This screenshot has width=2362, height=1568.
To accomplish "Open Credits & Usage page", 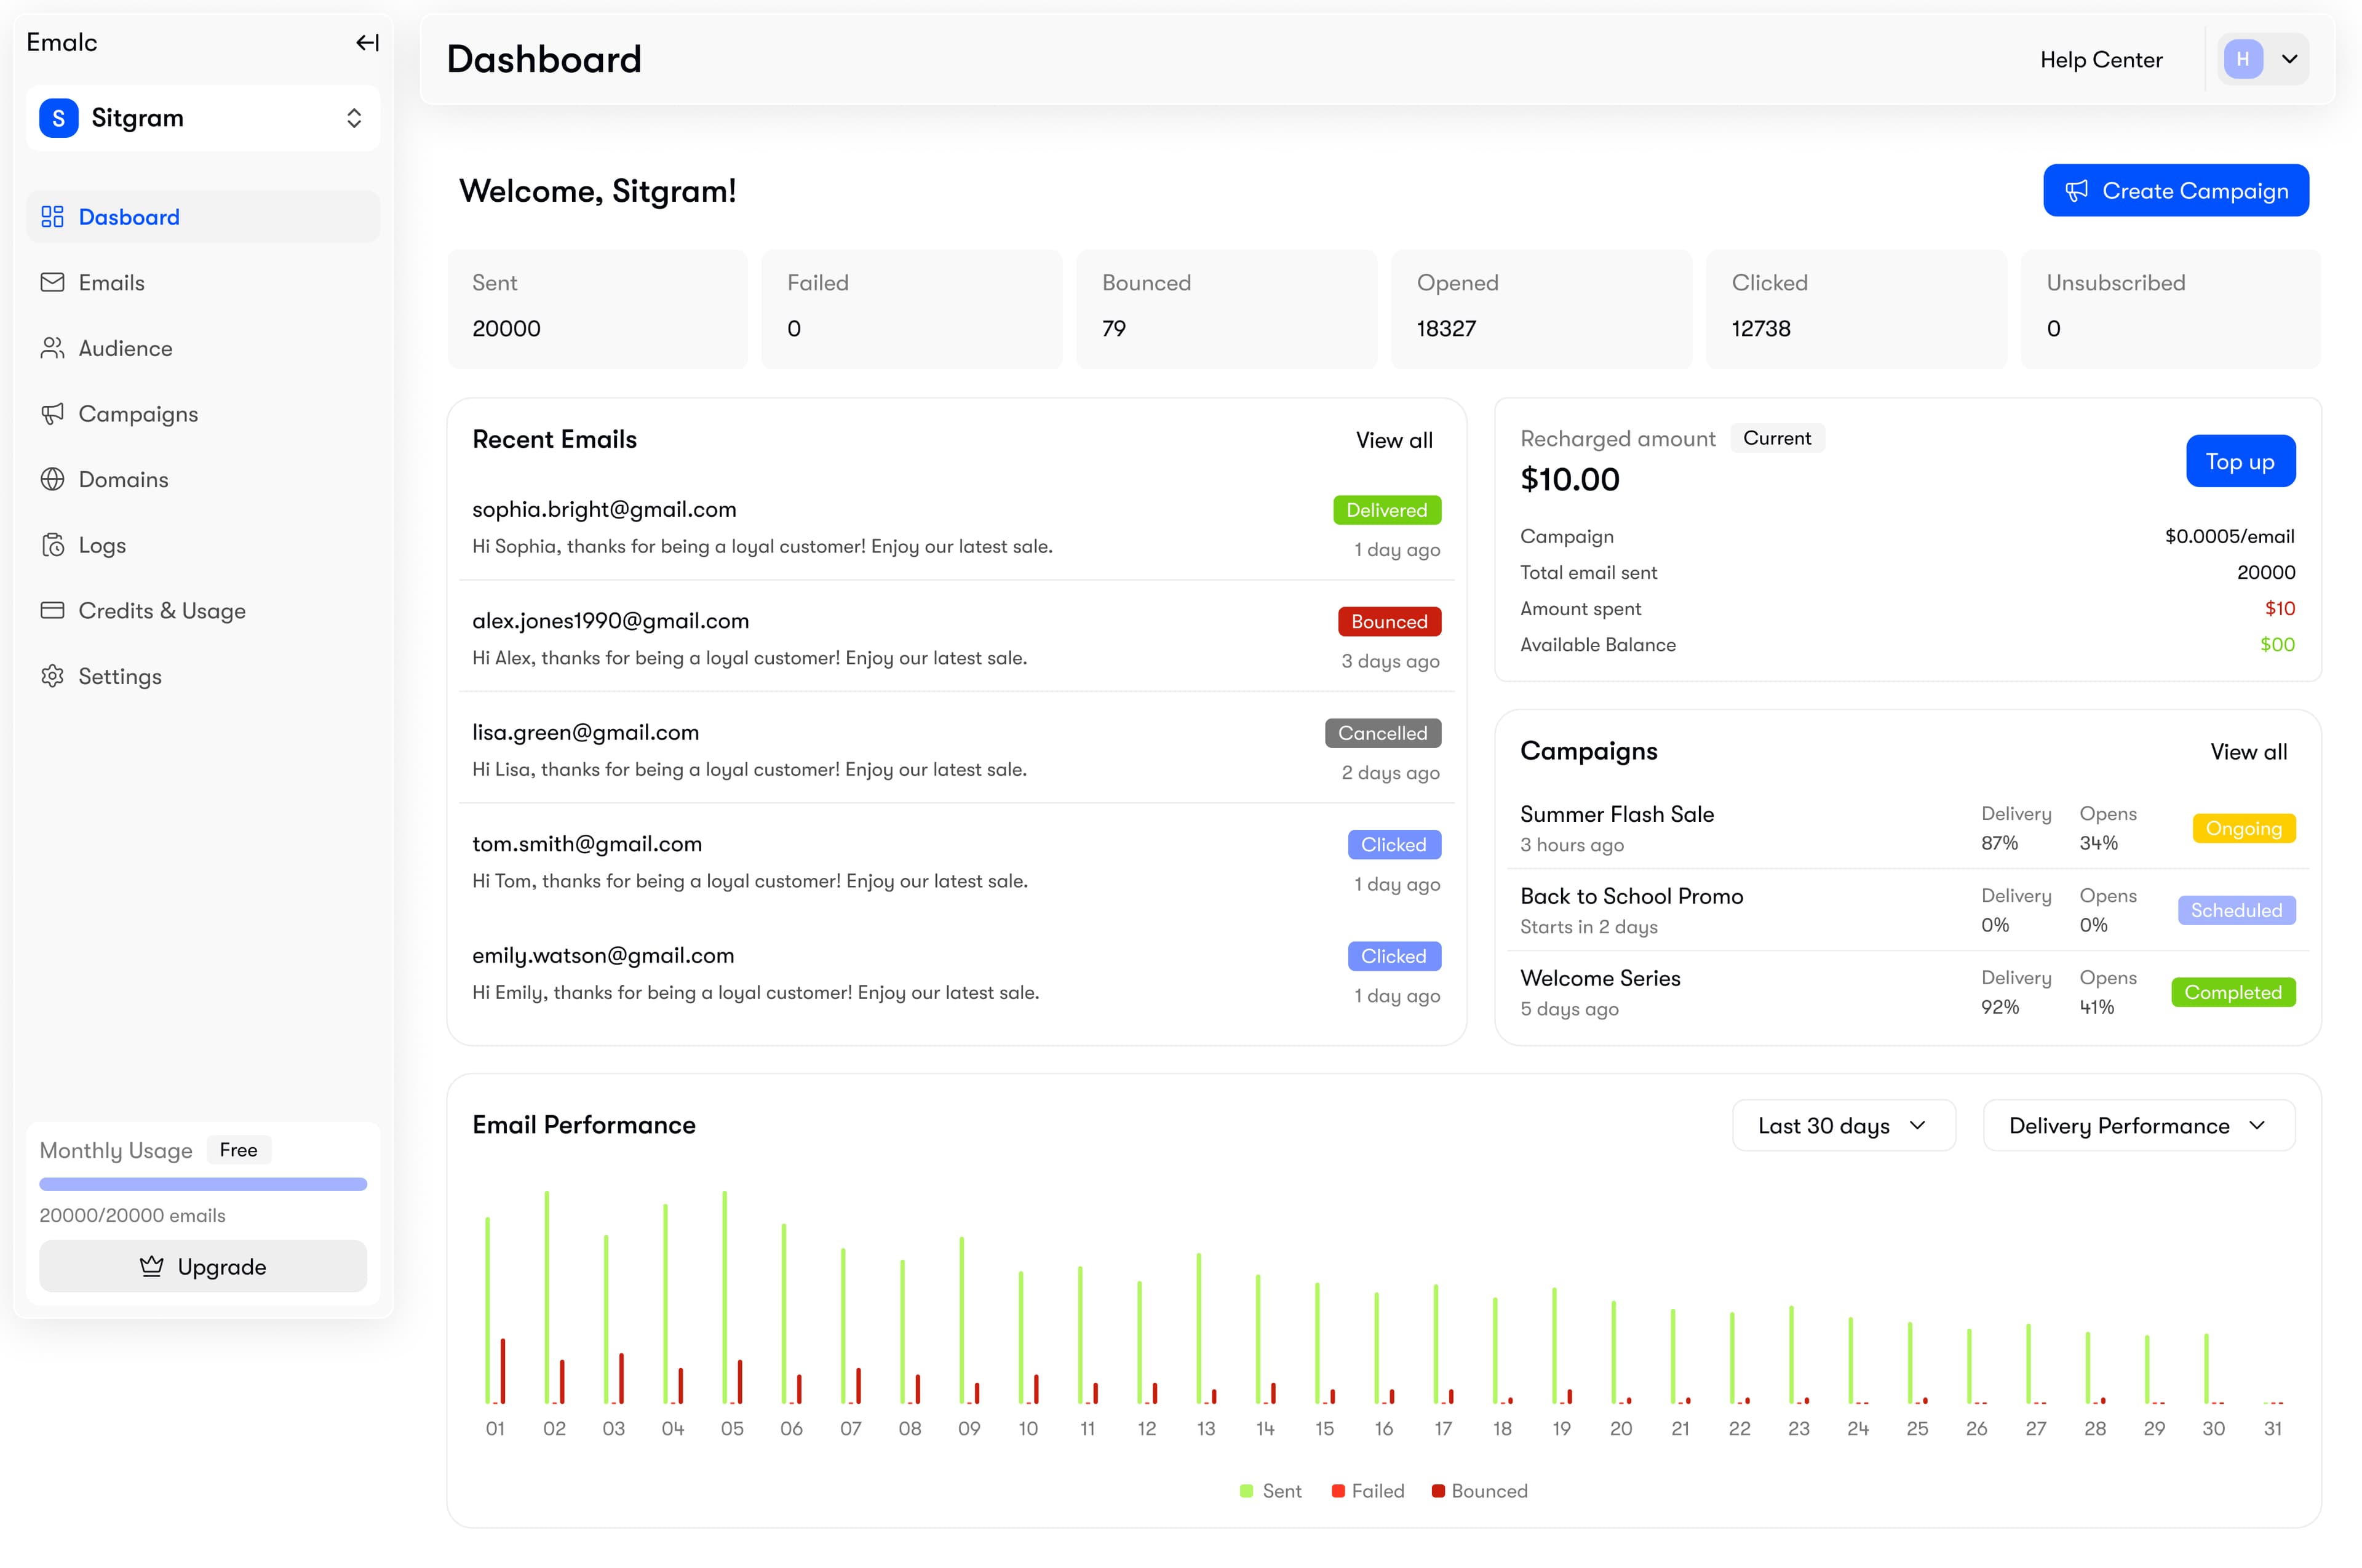I will point(203,610).
